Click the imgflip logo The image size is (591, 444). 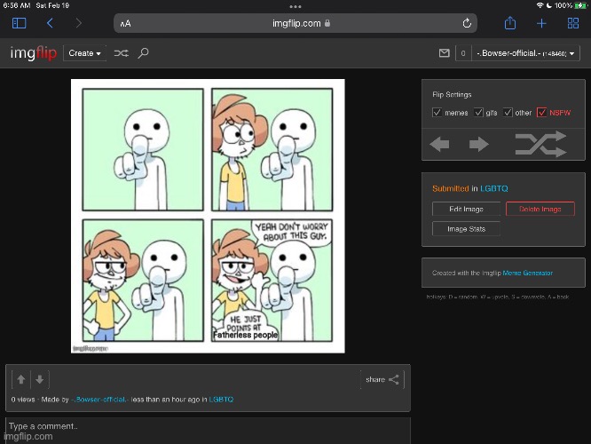pos(34,52)
